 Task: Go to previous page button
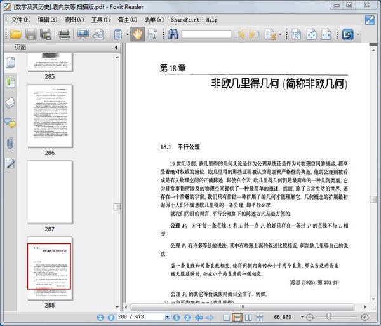pyautogui.click(x=111, y=317)
